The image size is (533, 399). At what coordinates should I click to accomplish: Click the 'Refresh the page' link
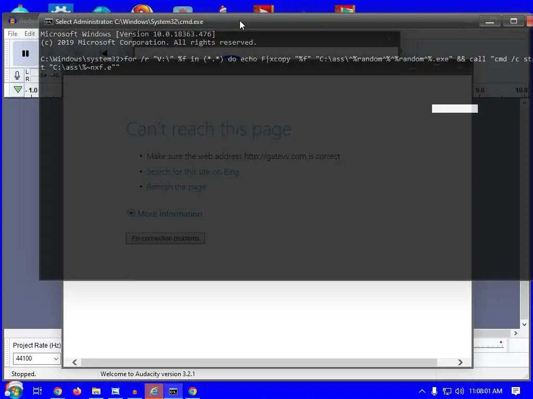click(176, 187)
